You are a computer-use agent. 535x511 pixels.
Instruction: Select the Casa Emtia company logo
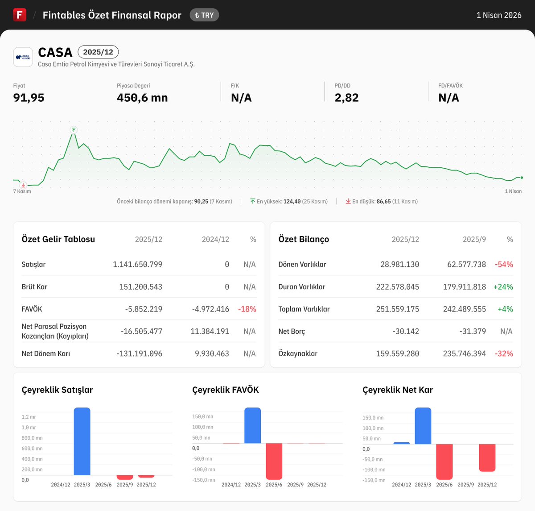(x=23, y=57)
